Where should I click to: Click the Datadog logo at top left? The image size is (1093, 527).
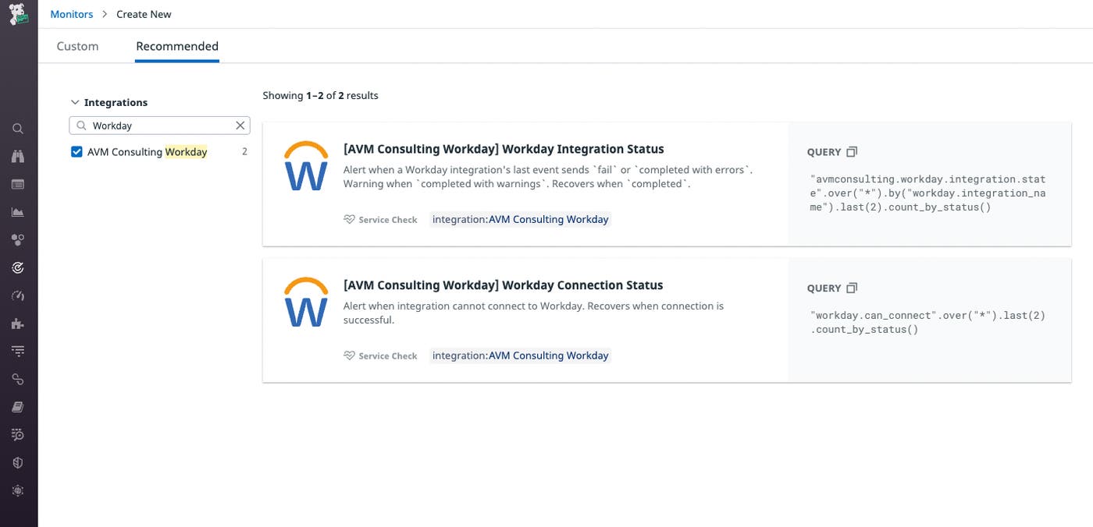click(18, 13)
